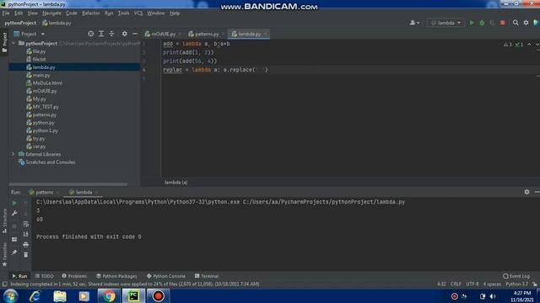
Task: Change CRLF line separator in status bar
Action: (456, 284)
